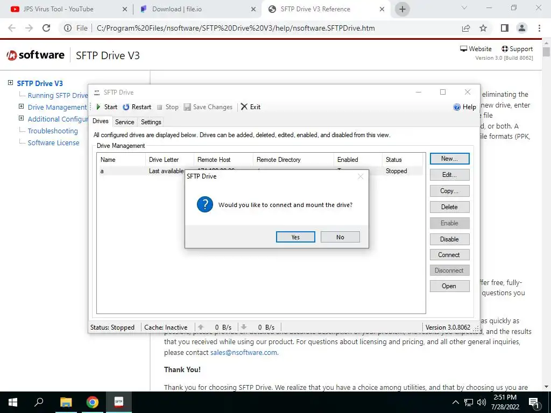Expand the SFTP Drive V3 tree node
This screenshot has height=413, width=551.
pos(11,83)
